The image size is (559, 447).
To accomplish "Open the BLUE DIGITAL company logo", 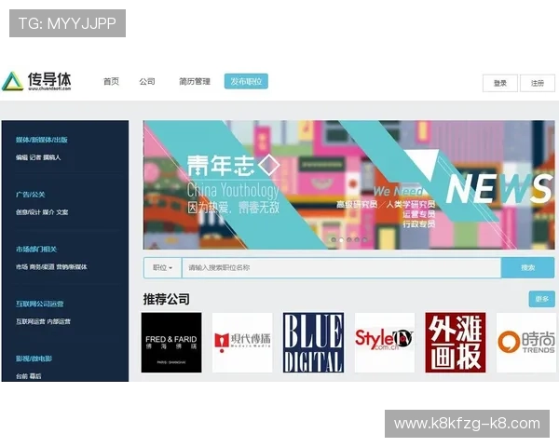I will point(313,343).
